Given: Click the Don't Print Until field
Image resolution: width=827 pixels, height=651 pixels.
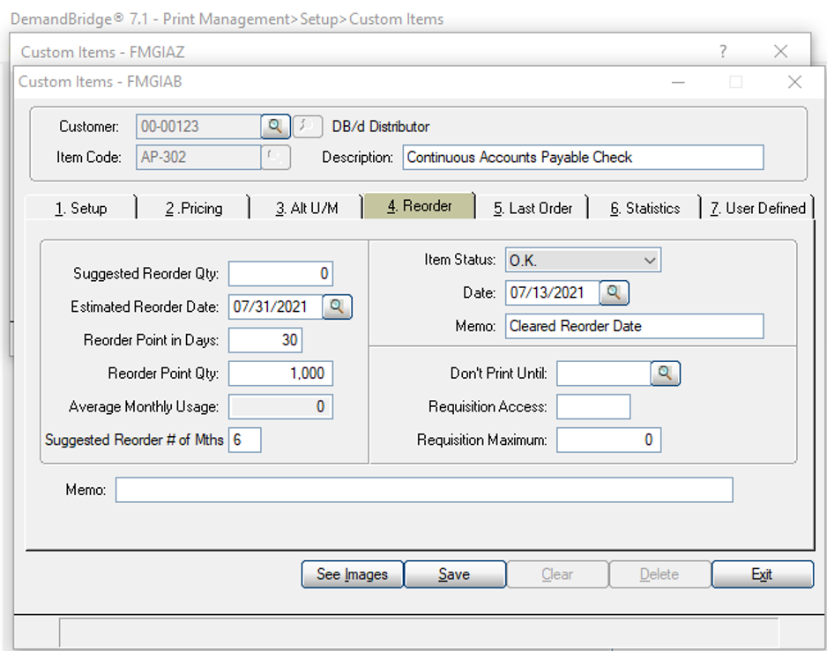Looking at the screenshot, I should point(603,374).
